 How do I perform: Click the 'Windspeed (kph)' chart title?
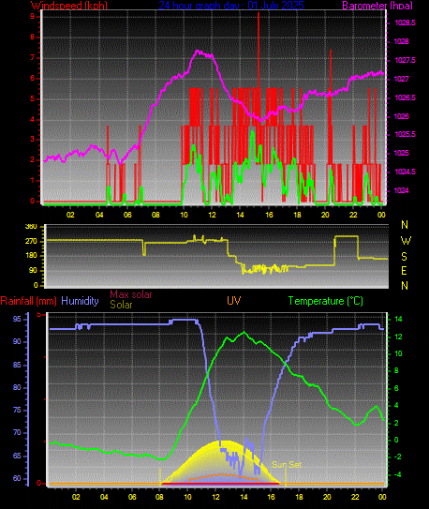click(69, 6)
